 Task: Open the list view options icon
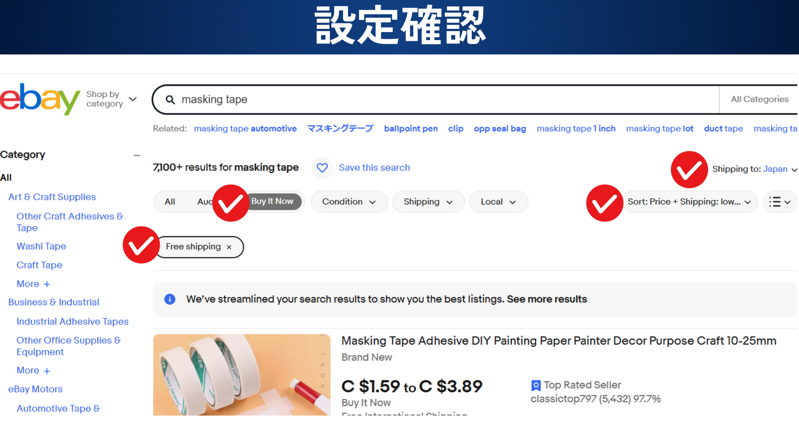pos(780,202)
